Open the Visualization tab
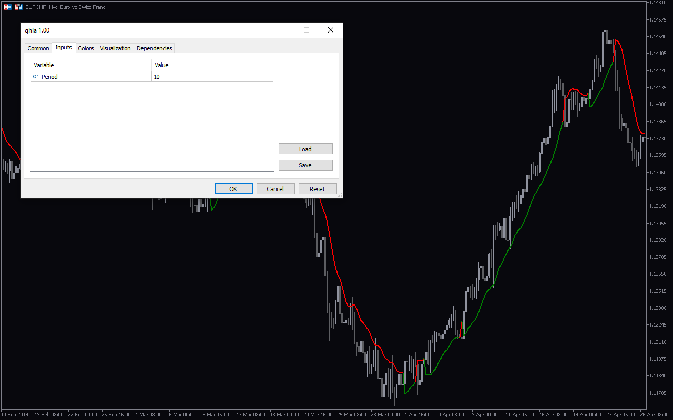Image resolution: width=673 pixels, height=420 pixels. pyautogui.click(x=115, y=48)
